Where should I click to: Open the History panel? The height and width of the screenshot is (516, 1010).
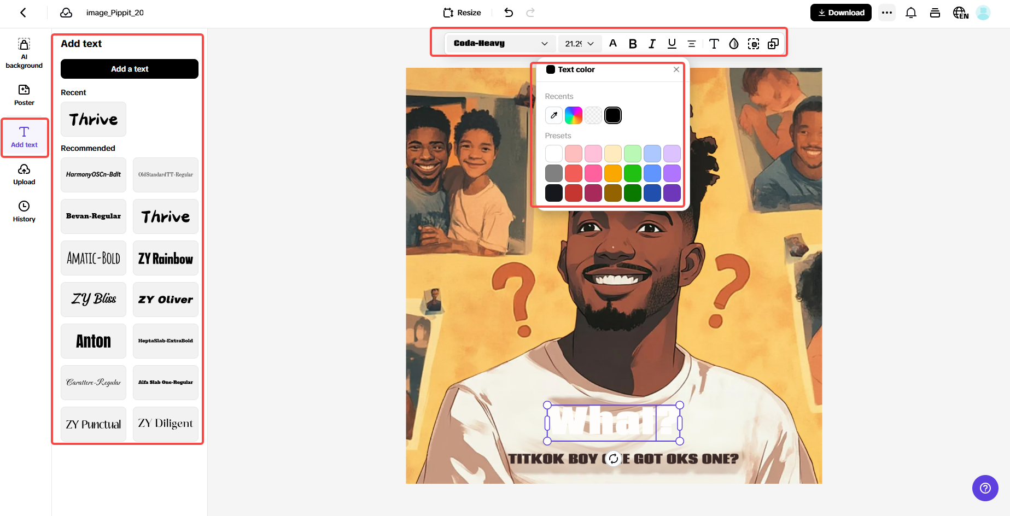point(24,211)
